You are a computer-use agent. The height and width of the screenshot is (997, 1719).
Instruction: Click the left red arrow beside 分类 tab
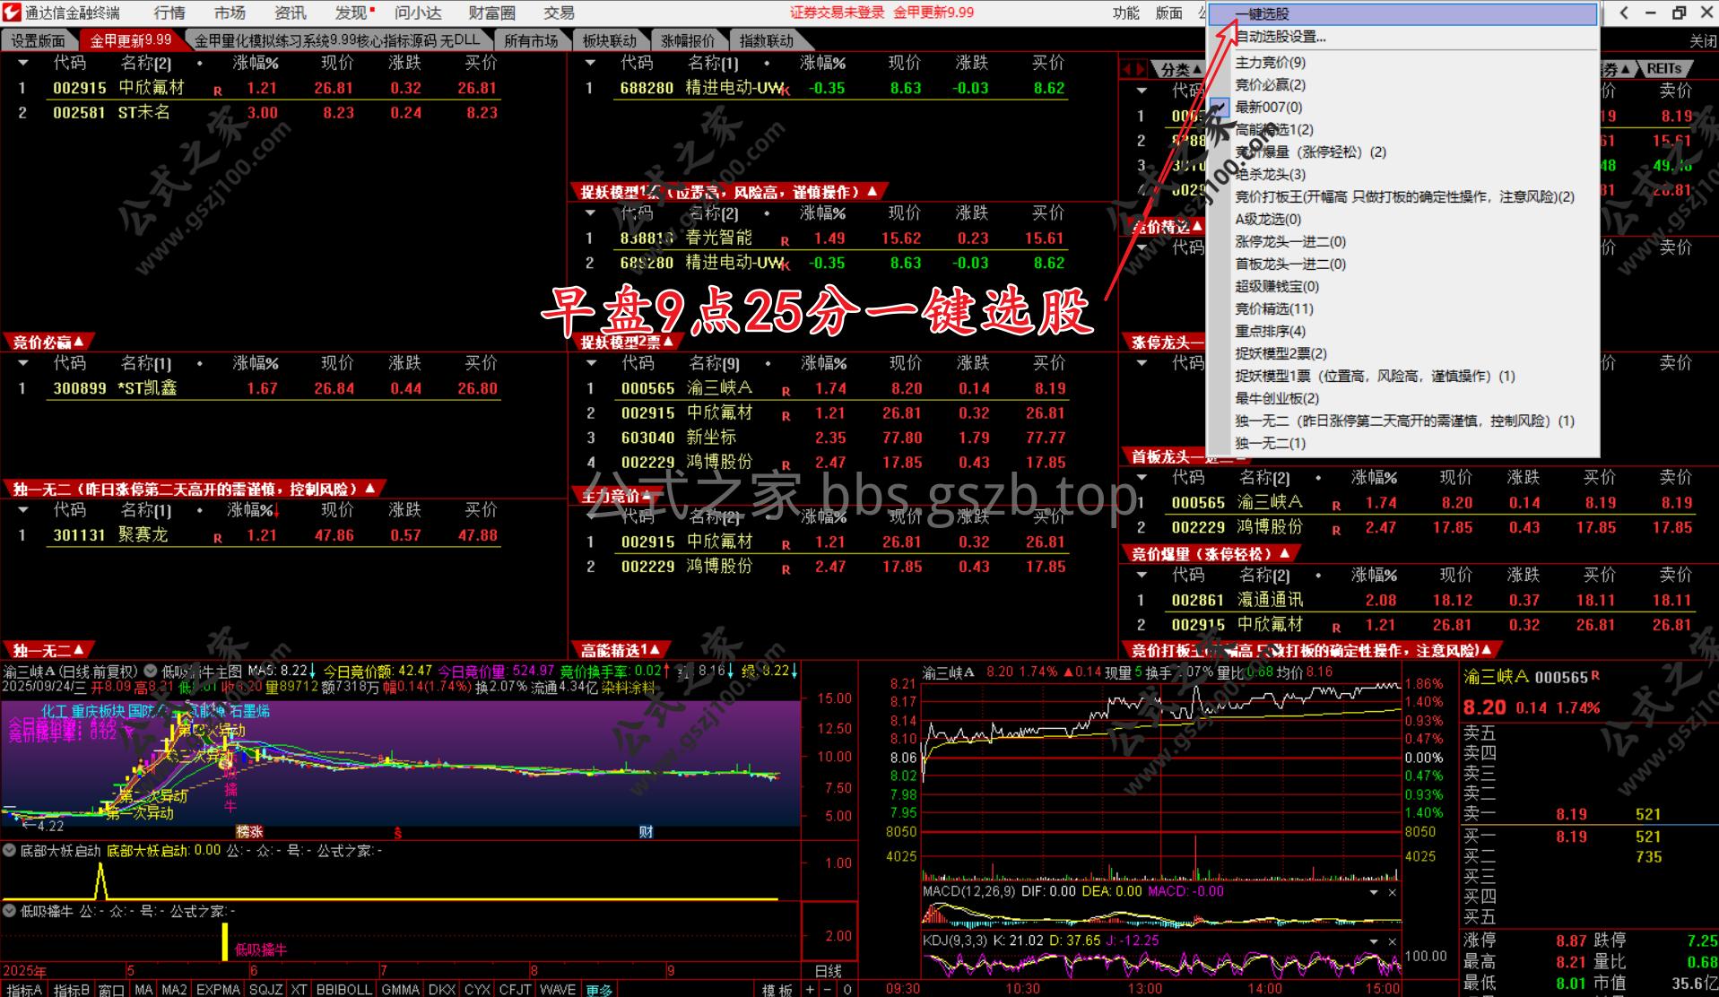click(1128, 69)
